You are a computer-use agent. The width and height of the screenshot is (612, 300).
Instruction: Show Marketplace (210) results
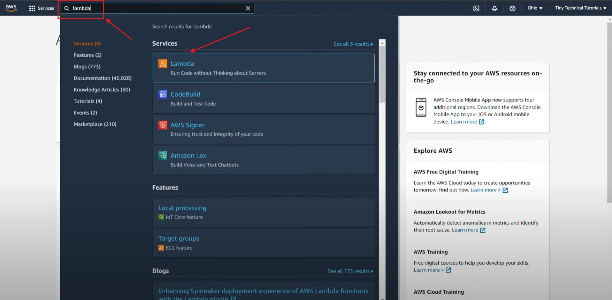[95, 124]
